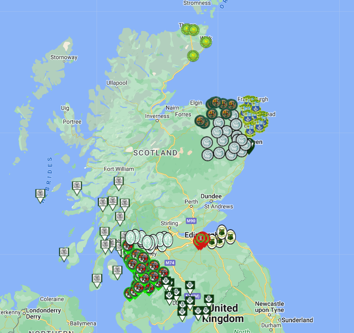Select the southernmost blue shield marker near Peterhead
354x333 pixels.
tap(250, 131)
